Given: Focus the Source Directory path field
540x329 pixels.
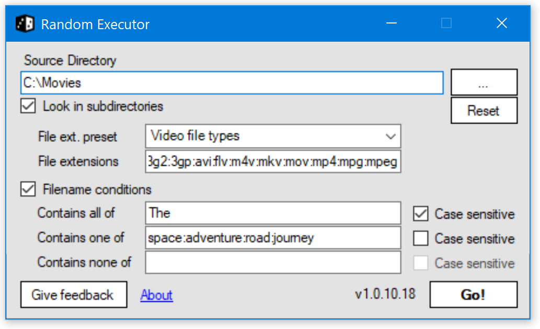Looking at the screenshot, I should [x=232, y=83].
